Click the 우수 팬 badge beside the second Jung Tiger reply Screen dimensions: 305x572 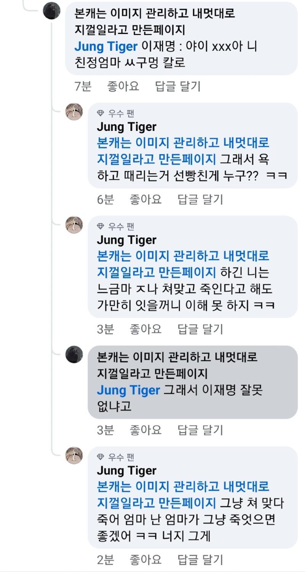coord(101,226)
